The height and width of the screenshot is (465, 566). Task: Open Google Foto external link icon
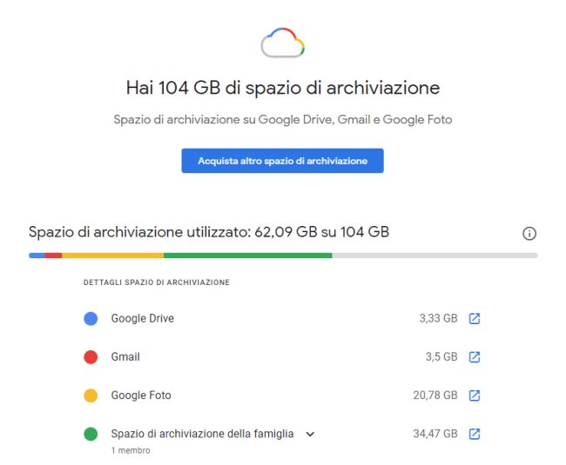(x=475, y=395)
